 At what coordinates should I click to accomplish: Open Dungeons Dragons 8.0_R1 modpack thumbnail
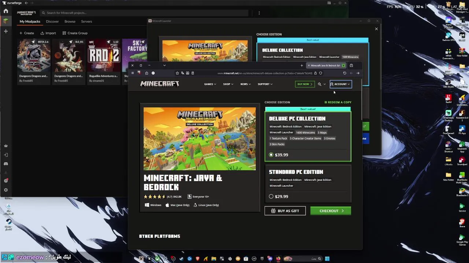(x=69, y=56)
